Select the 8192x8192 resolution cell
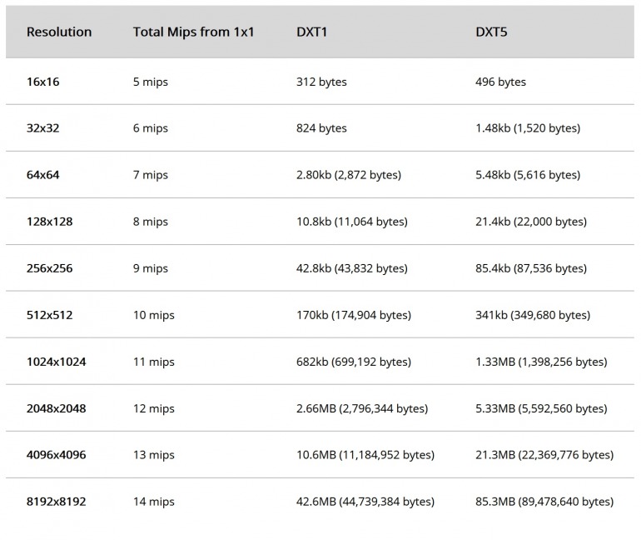The image size is (641, 540). [56, 502]
